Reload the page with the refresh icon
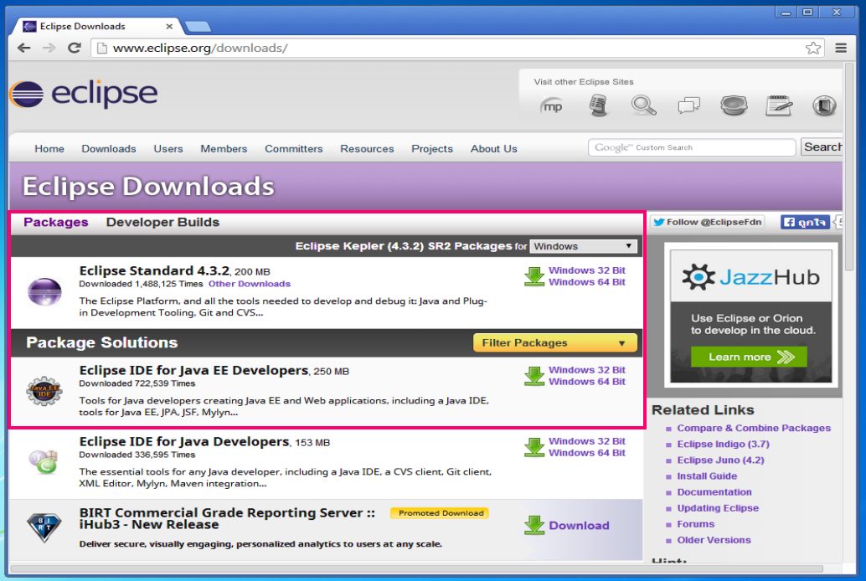 74,48
